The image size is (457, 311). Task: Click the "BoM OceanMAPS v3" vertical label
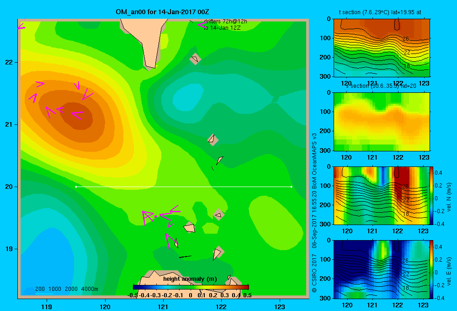[x=314, y=161]
